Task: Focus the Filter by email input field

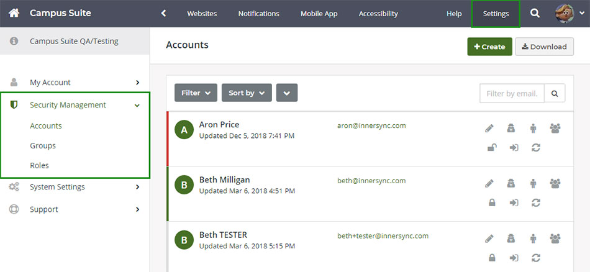Action: (x=512, y=93)
